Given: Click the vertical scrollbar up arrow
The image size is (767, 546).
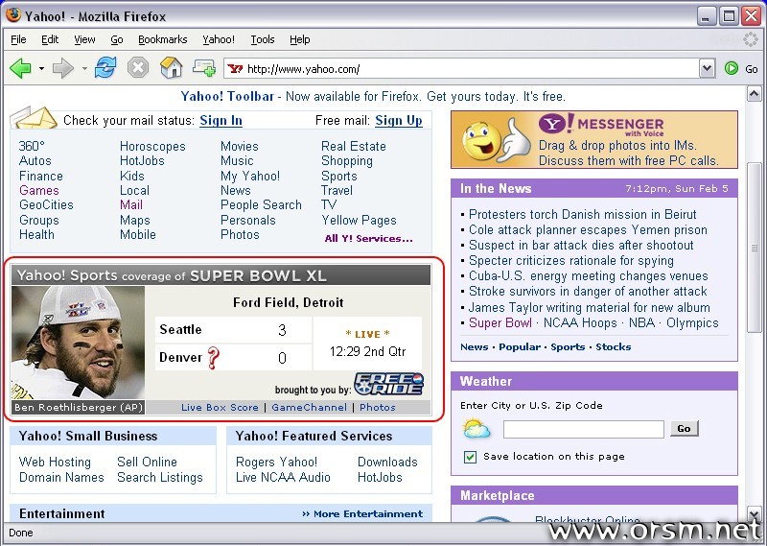Looking at the screenshot, I should (754, 93).
